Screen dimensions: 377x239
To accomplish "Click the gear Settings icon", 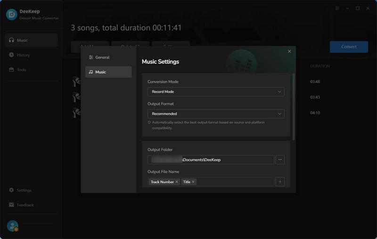I will (11, 190).
